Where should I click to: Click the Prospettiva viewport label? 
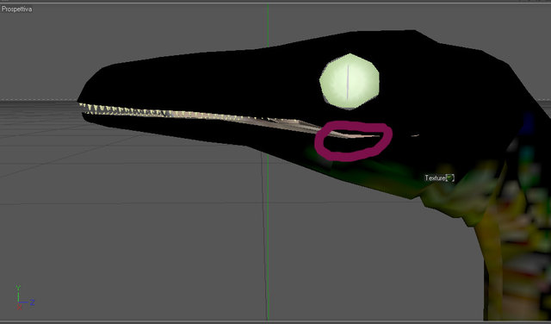[x=17, y=9]
